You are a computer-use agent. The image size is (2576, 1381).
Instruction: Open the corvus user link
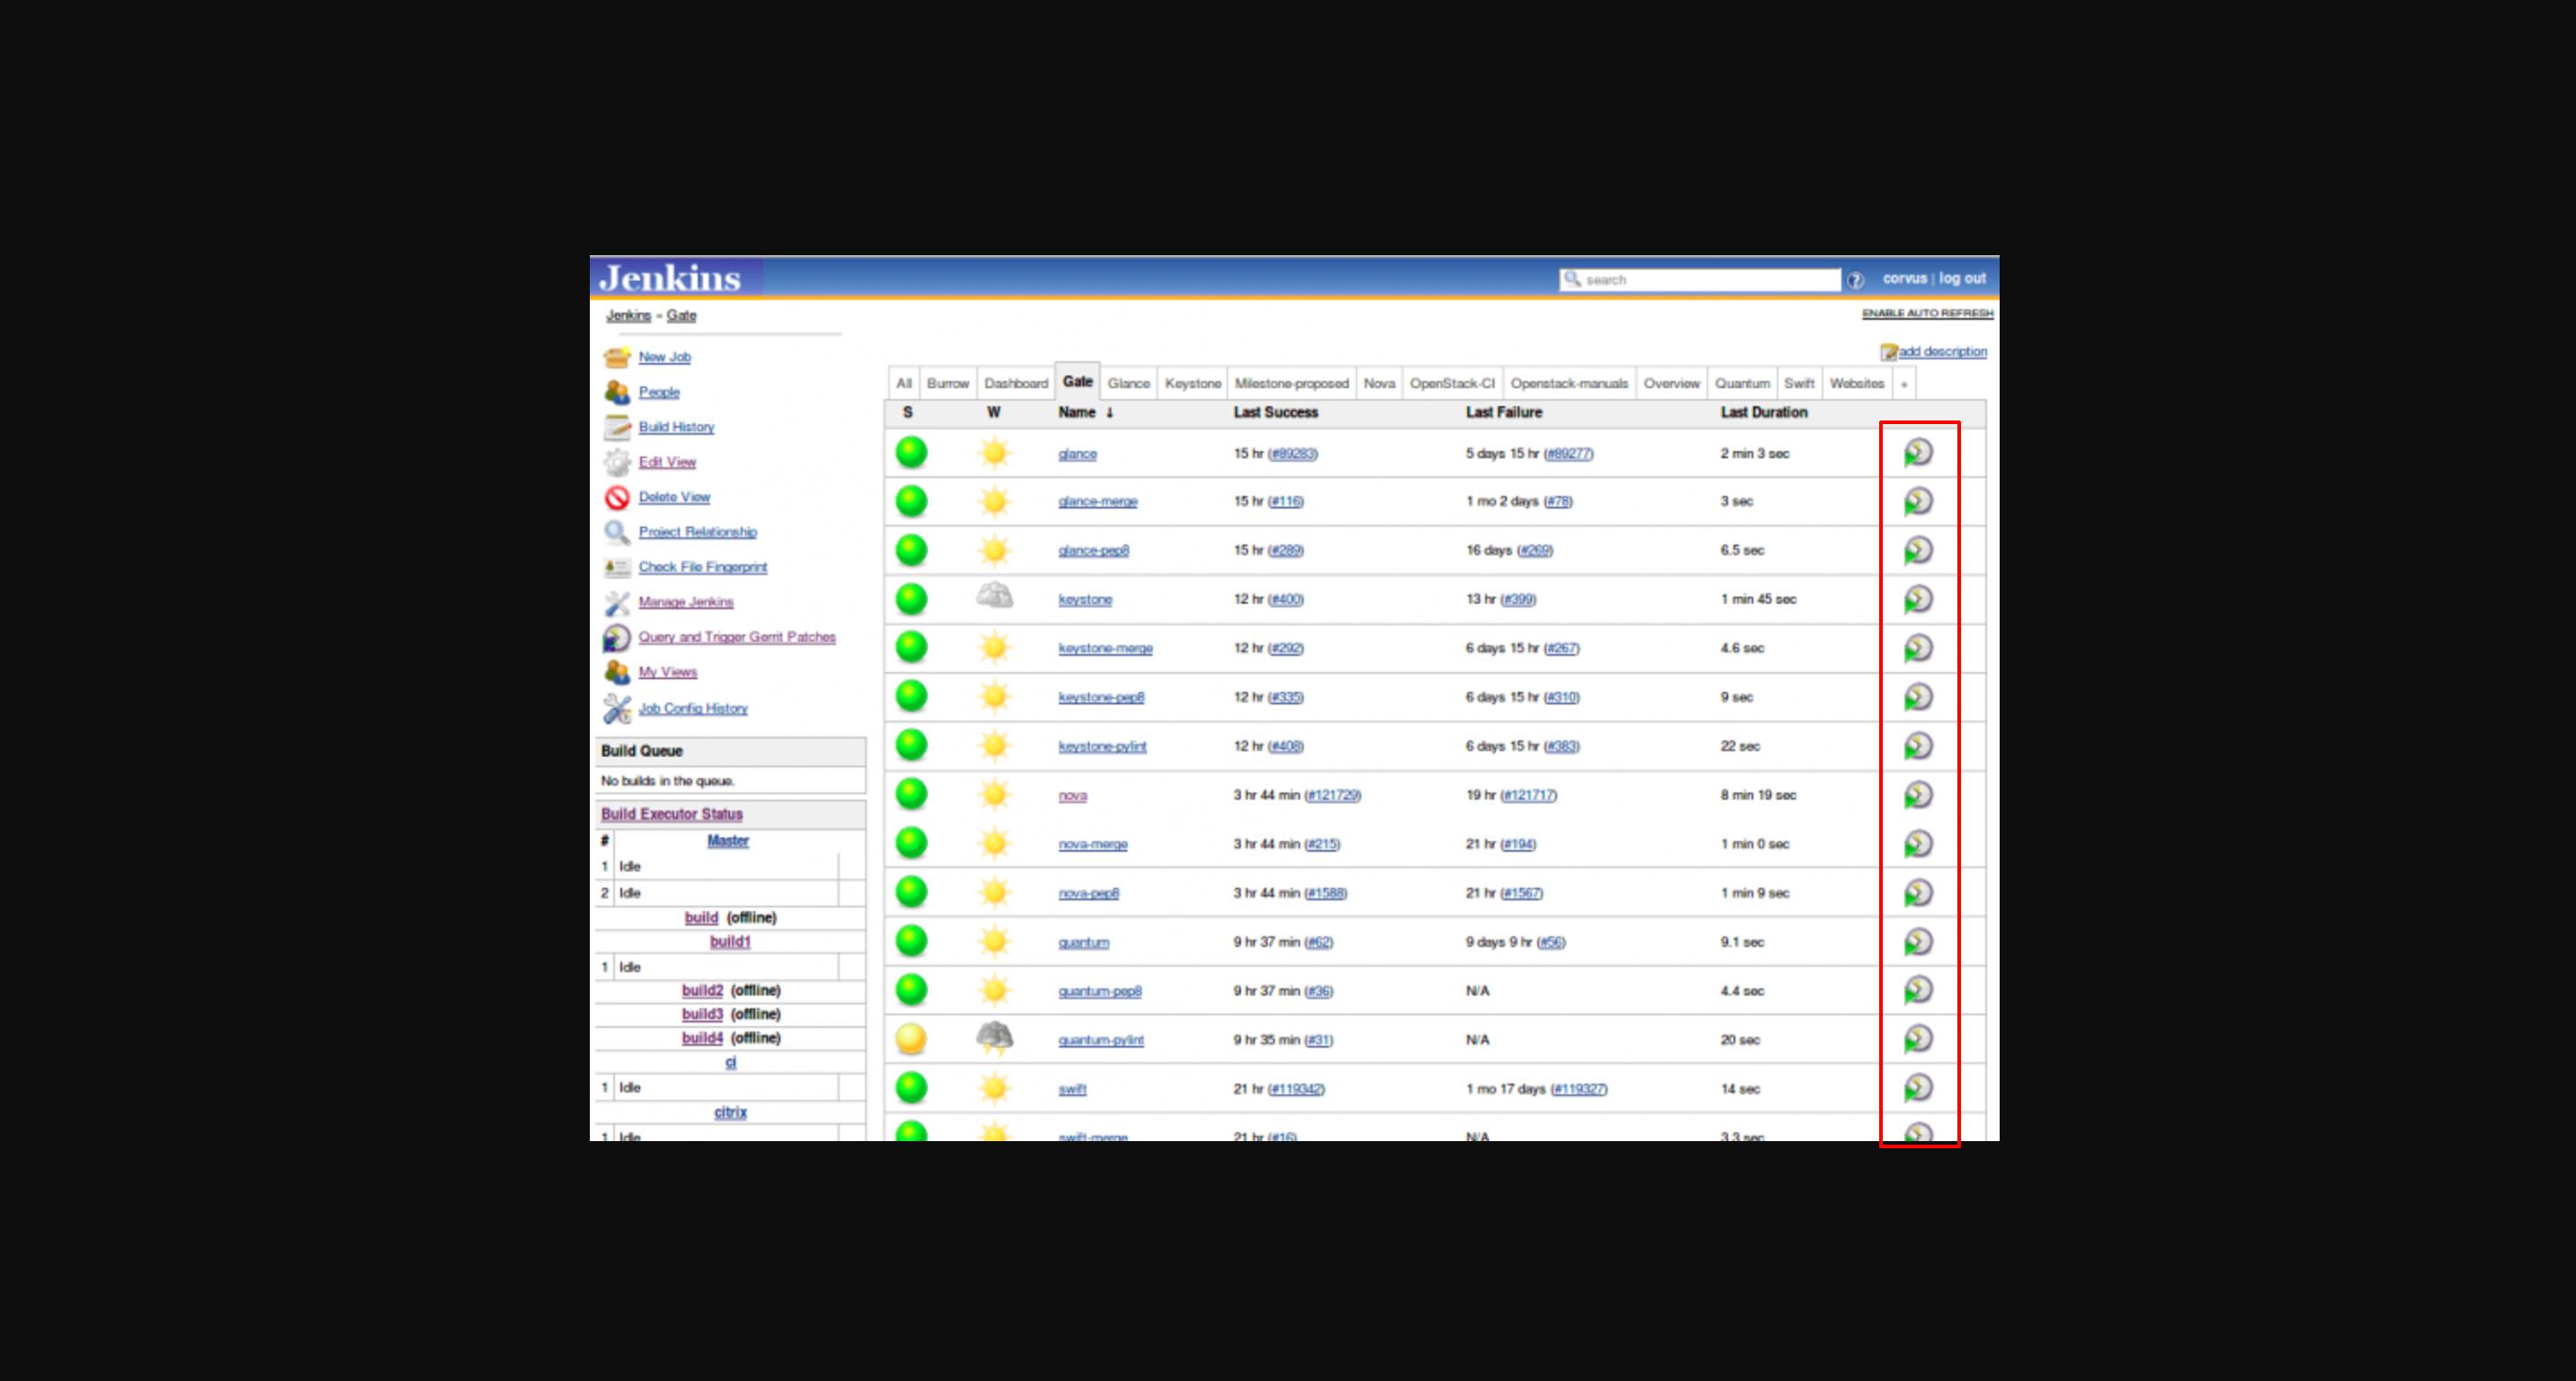(1904, 279)
